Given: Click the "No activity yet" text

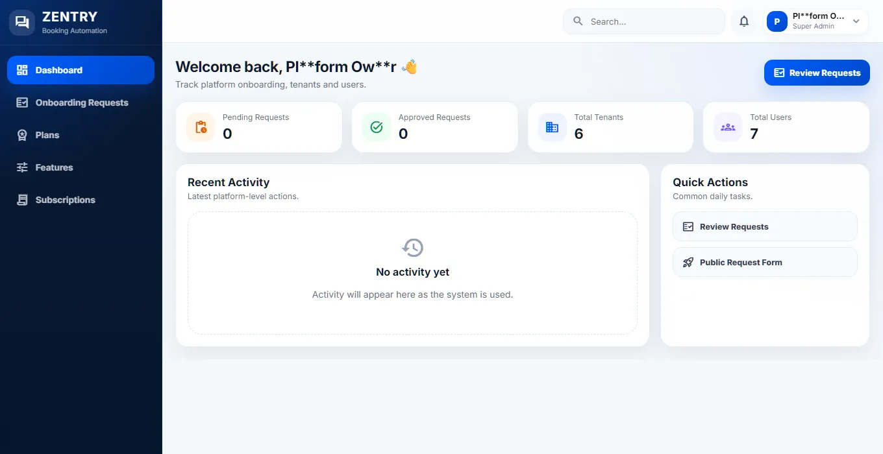Looking at the screenshot, I should (x=413, y=272).
